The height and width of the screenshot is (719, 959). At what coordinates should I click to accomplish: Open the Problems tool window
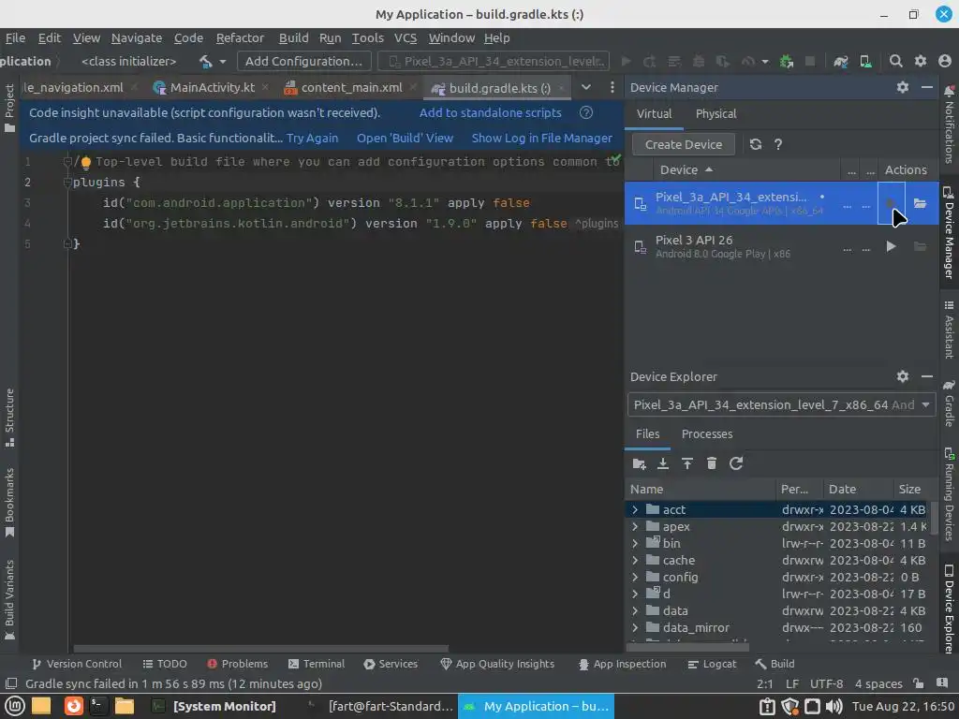pos(237,664)
